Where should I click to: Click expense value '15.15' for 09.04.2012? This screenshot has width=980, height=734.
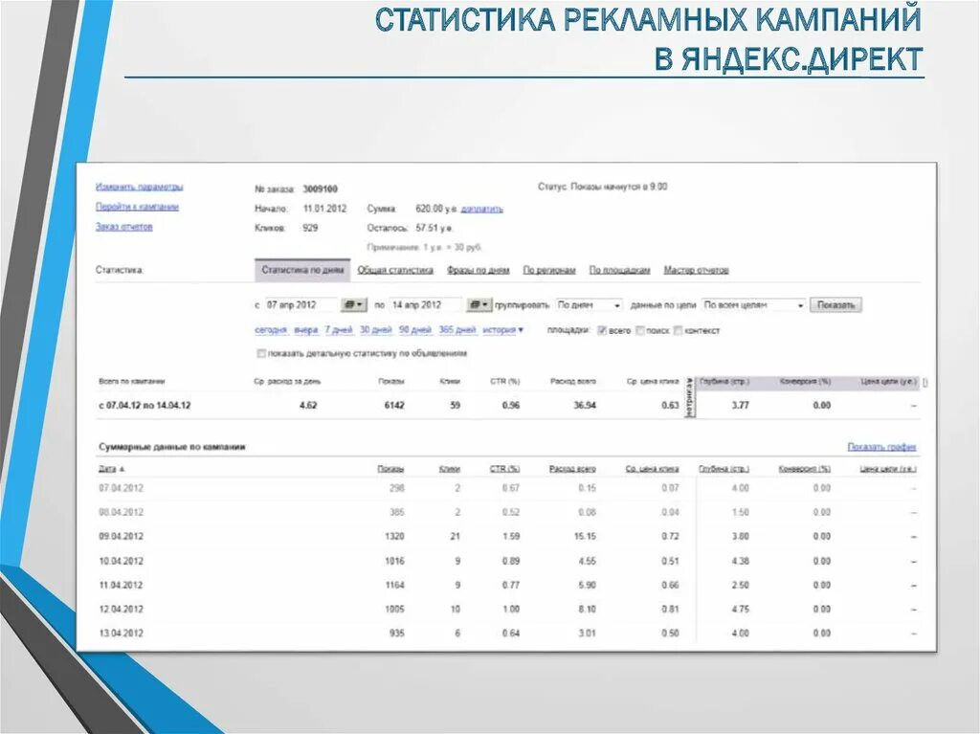point(585,537)
